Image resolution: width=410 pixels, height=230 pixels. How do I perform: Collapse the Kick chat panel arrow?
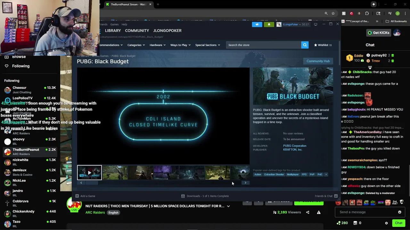(370, 68)
